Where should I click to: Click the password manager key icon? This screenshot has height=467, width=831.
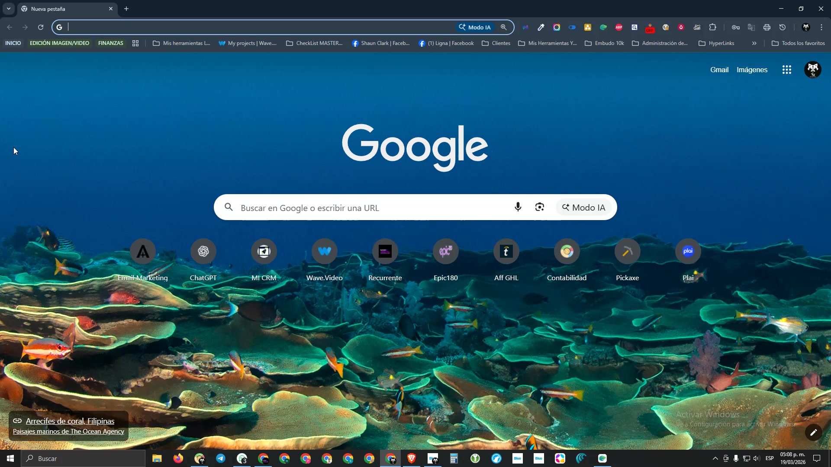[x=736, y=27]
